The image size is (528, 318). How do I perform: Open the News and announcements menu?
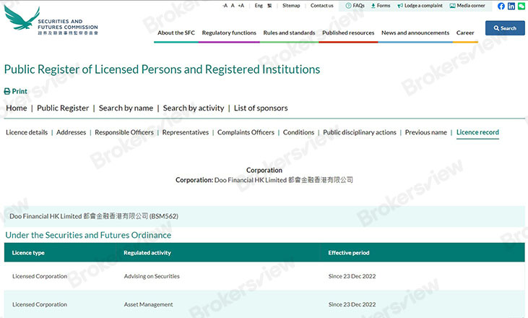[x=415, y=33]
